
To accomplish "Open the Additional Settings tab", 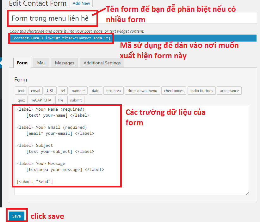I will pyautogui.click(x=102, y=63).
